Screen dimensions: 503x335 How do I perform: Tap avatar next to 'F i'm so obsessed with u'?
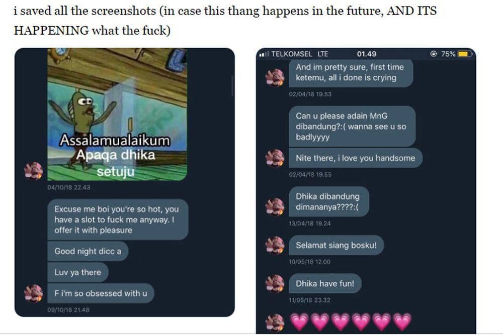click(x=33, y=293)
